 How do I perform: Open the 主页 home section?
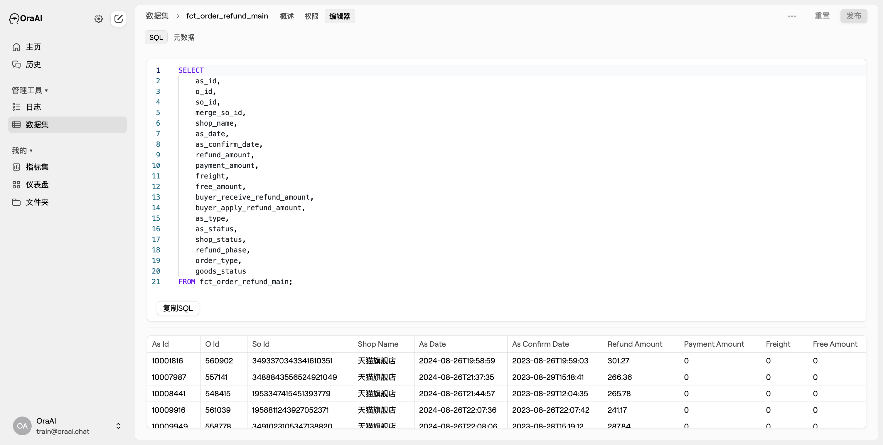point(33,47)
